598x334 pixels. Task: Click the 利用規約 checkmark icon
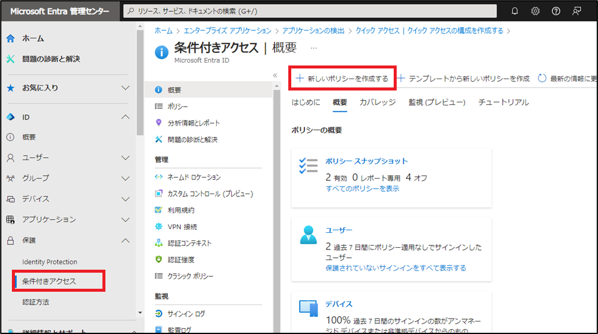158,210
